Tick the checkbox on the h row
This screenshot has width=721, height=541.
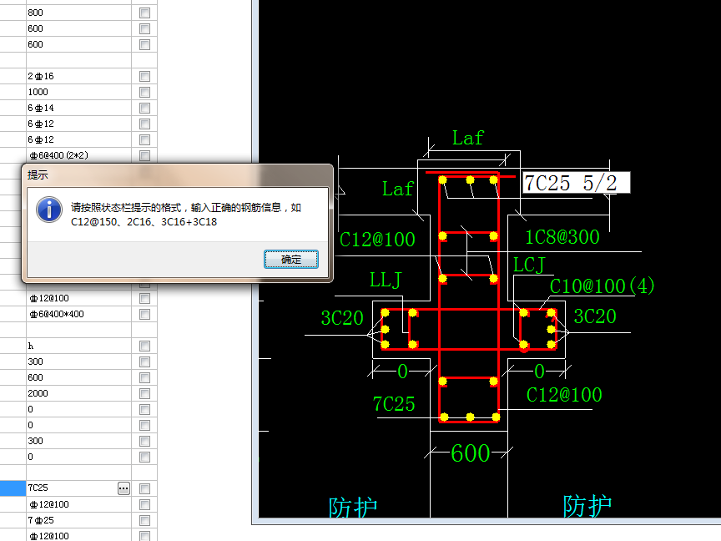coord(144,346)
